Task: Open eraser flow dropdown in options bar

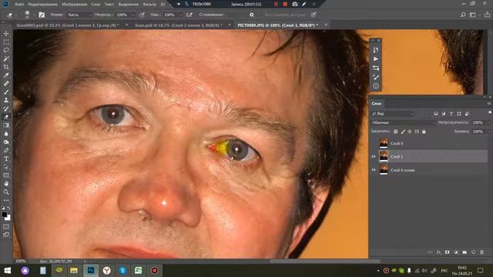Action: click(180, 15)
